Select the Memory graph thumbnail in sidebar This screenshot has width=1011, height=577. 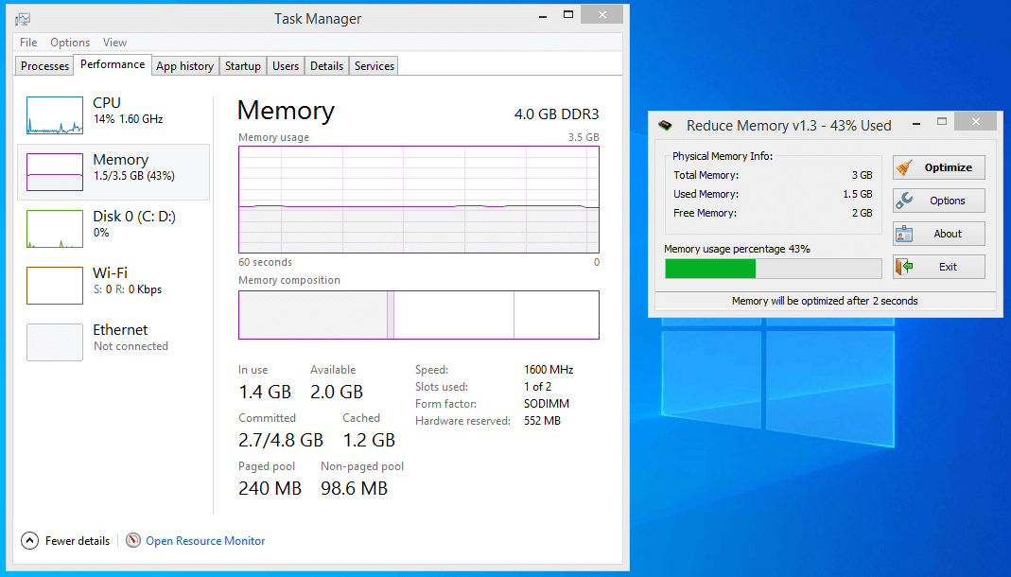pyautogui.click(x=55, y=172)
